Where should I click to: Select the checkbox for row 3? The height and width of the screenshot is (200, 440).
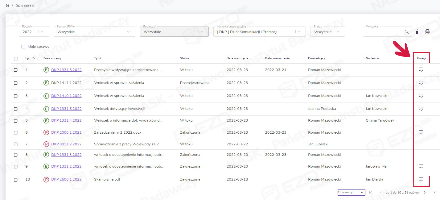point(16,96)
